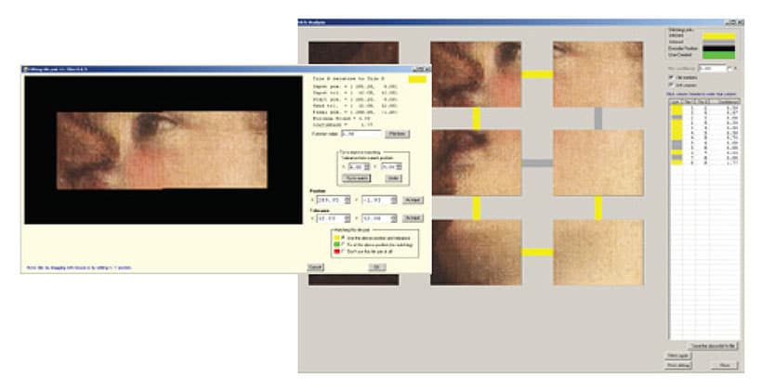Select the tile showing the eye and blushed cheek
762x390 pixels.
[x=476, y=74]
